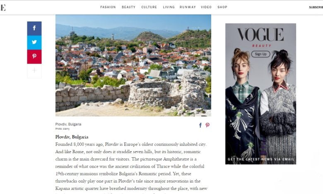Expand more sharing options plus icon
323x194 pixels.
pos(34,71)
